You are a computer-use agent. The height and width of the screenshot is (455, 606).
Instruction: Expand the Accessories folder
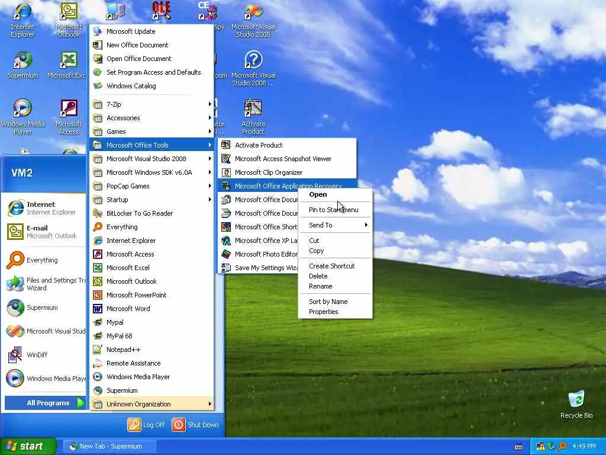pyautogui.click(x=151, y=118)
